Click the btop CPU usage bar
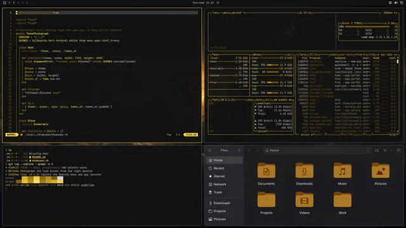 pos(367,27)
